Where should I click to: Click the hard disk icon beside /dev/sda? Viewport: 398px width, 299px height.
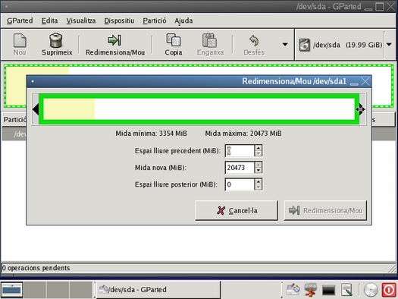[x=304, y=45]
